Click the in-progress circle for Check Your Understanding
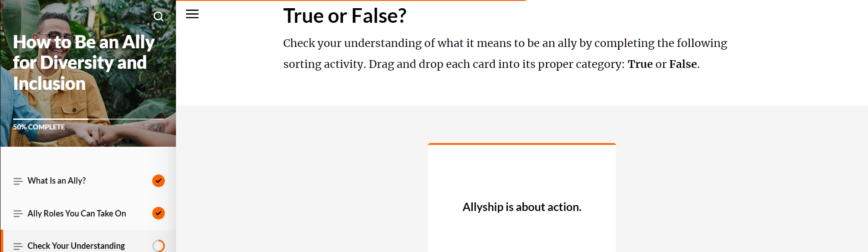 click(158, 246)
